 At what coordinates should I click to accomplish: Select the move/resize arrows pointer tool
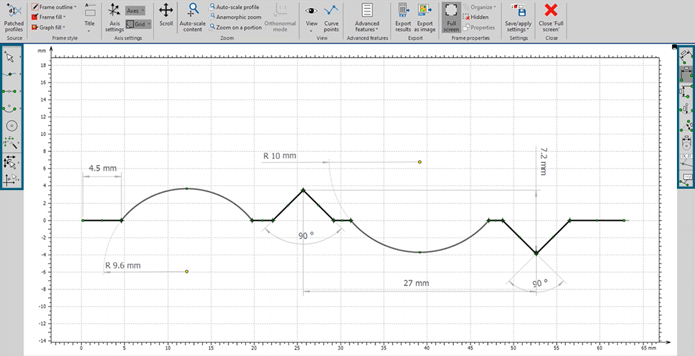coord(11,162)
